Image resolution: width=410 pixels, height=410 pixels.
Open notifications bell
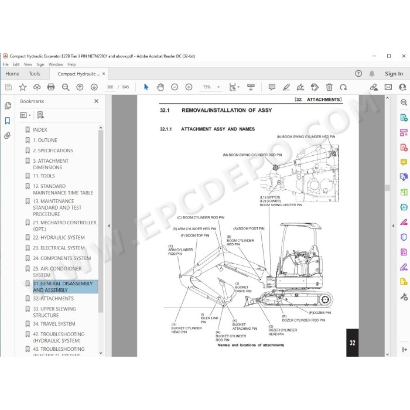tap(372, 73)
